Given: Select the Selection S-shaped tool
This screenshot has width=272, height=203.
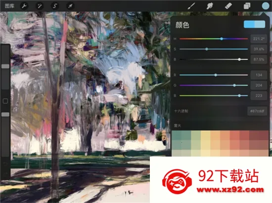Looking at the screenshot, I should (x=55, y=6).
